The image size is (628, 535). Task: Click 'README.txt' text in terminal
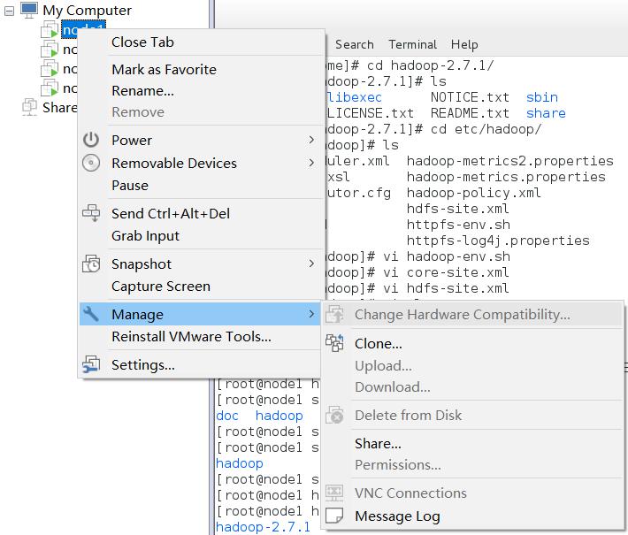tap(470, 113)
